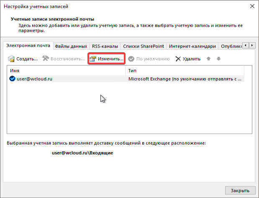Open the truncated Опублико... tab
259x198 pixels.
231,46
